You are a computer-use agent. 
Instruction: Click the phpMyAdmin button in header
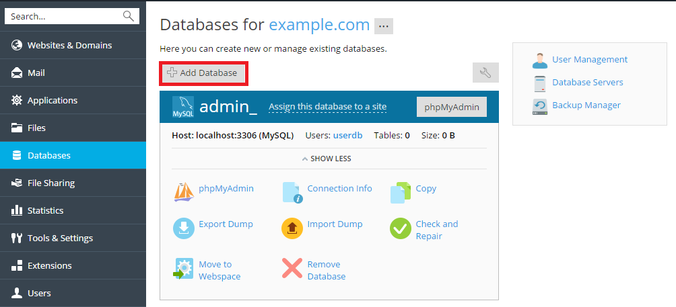click(x=451, y=107)
